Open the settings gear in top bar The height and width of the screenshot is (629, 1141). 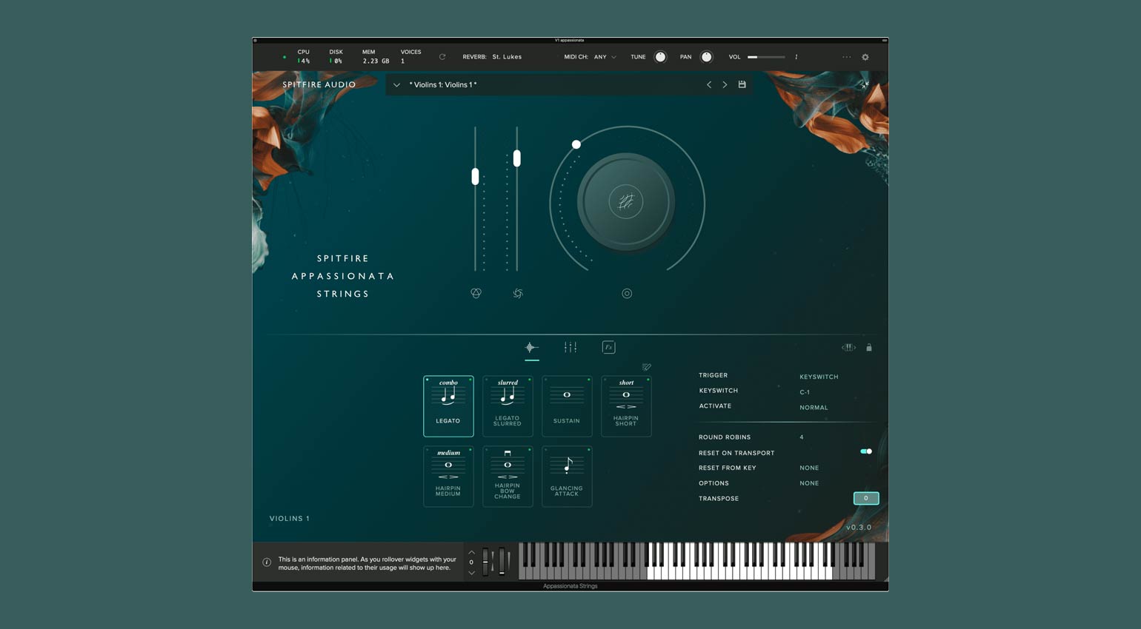pos(865,57)
